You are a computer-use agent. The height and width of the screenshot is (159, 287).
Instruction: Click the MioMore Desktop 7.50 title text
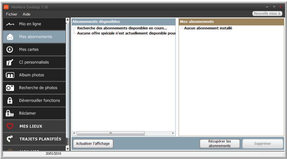30,7
